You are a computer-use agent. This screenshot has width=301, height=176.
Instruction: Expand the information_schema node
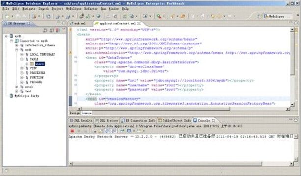coord(17,45)
